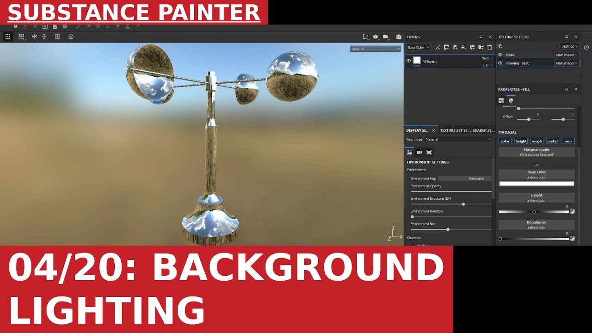Click the Roughness uniform color button
The height and width of the screenshot is (333, 592).
tap(536, 225)
